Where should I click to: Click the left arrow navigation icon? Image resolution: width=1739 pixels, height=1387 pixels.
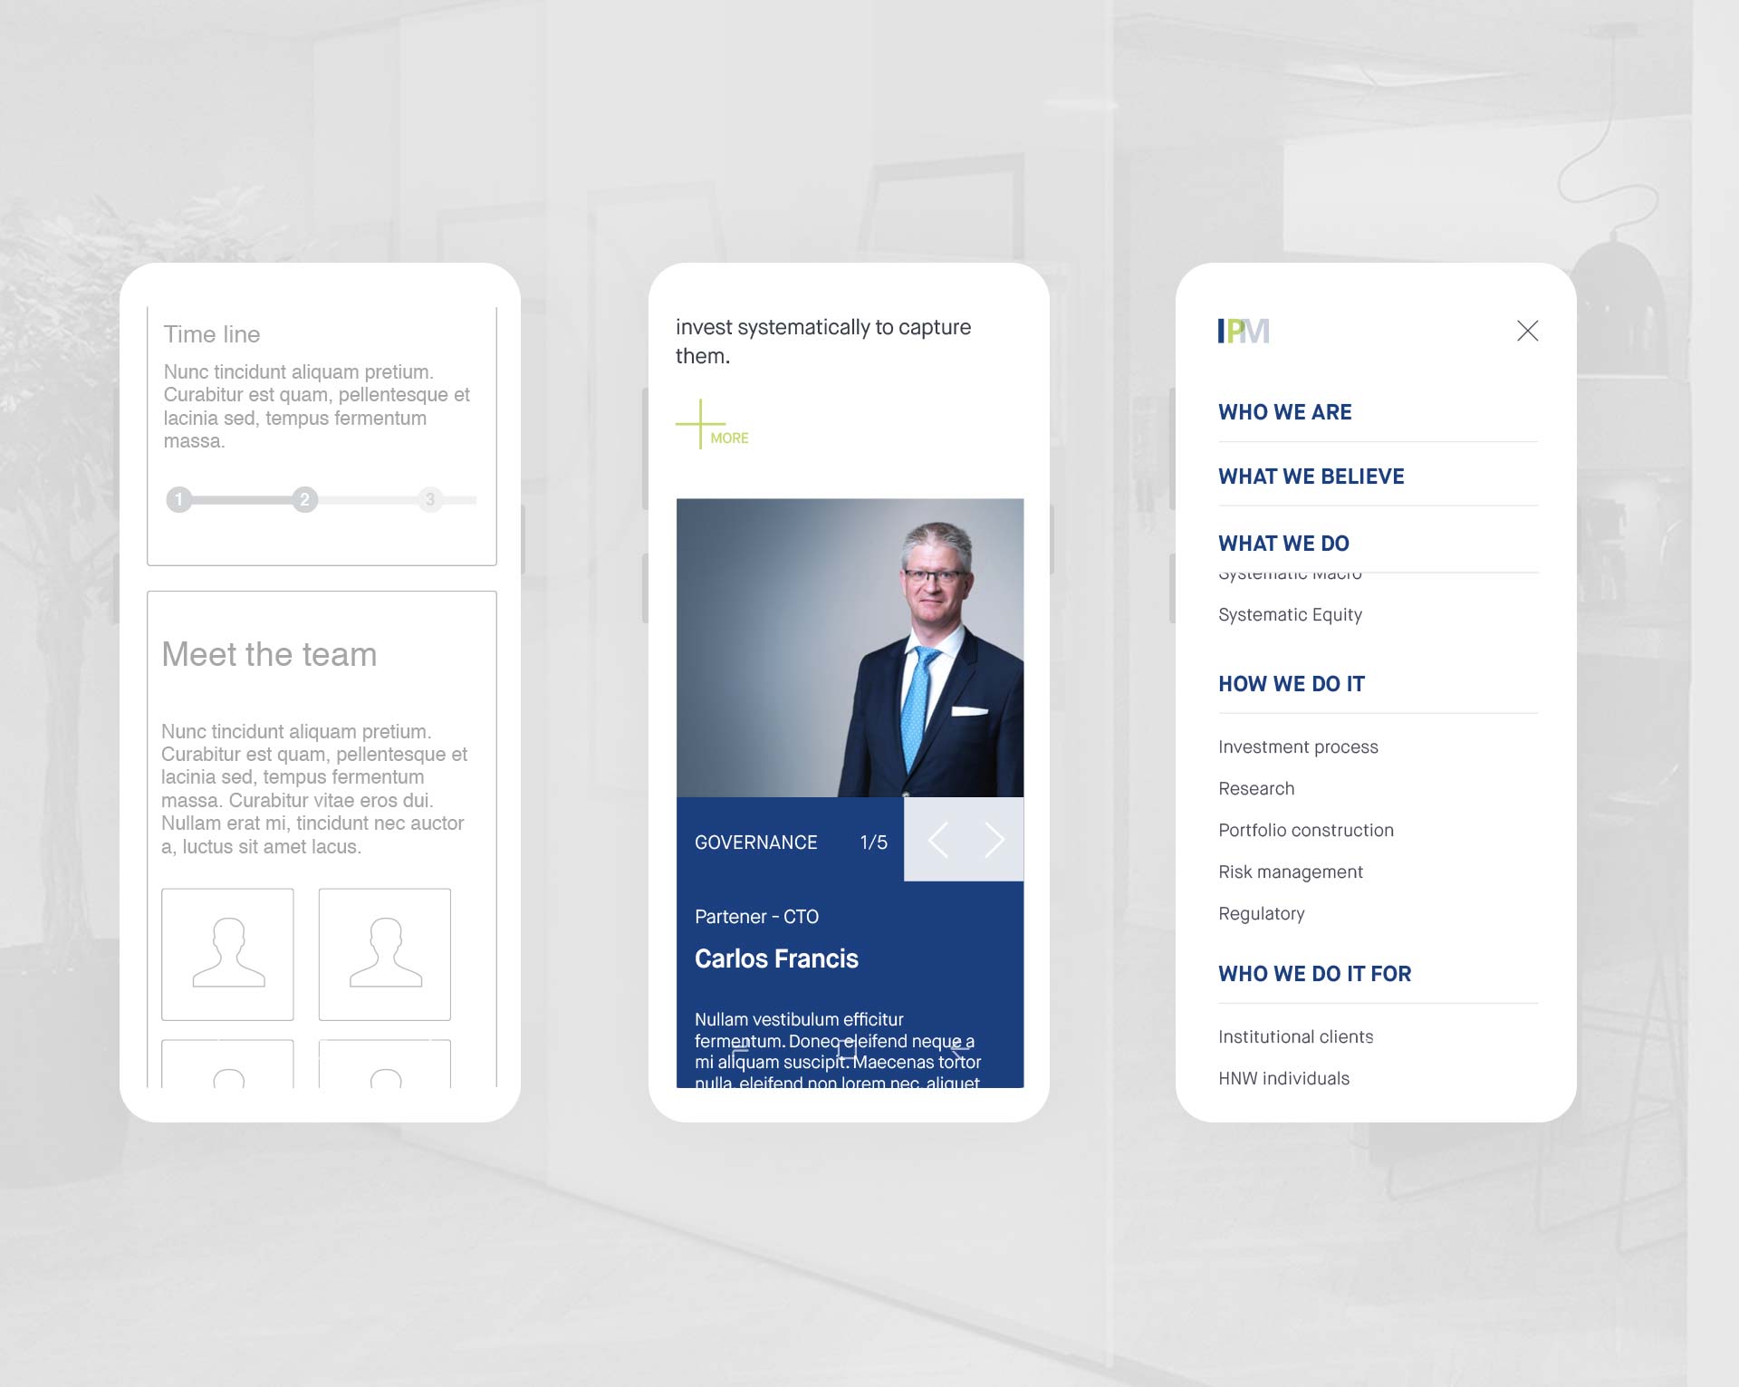coord(938,839)
